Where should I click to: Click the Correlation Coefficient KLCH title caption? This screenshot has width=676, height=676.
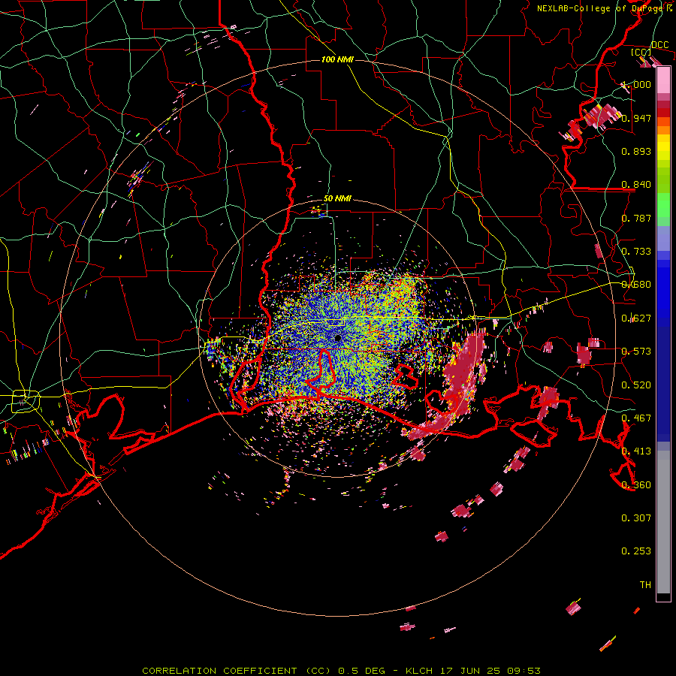[x=341, y=671]
